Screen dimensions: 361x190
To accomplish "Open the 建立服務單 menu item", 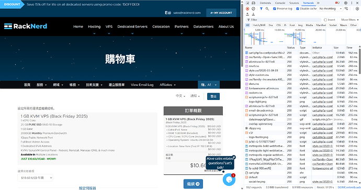I will [x=117, y=85].
